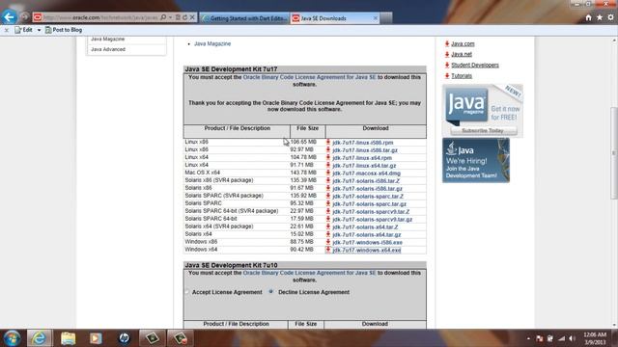The image size is (618, 347).
Task: Open Windows Media Player from taskbar
Action: pos(96,338)
